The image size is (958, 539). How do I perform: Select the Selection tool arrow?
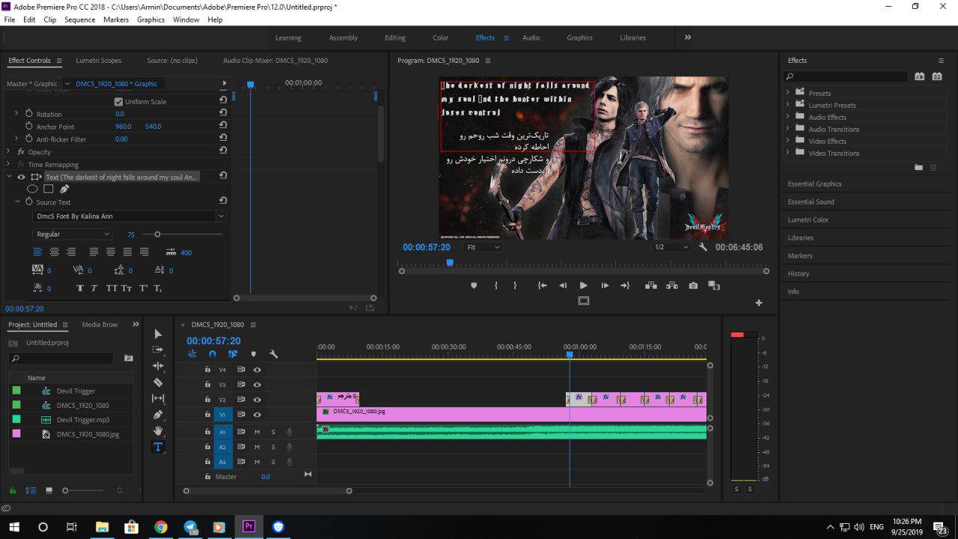158,334
